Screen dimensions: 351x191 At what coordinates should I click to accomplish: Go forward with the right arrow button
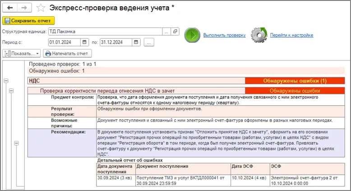(24, 8)
